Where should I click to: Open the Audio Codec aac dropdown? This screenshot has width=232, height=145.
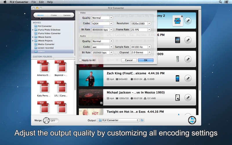click(x=102, y=47)
